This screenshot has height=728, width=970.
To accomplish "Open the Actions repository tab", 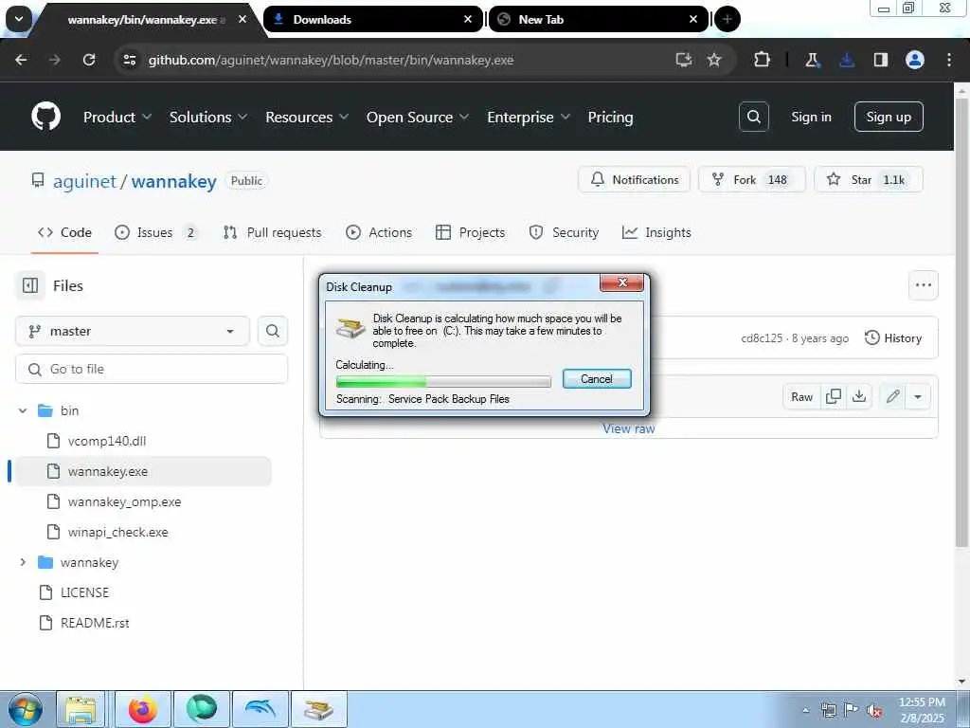I will (379, 232).
